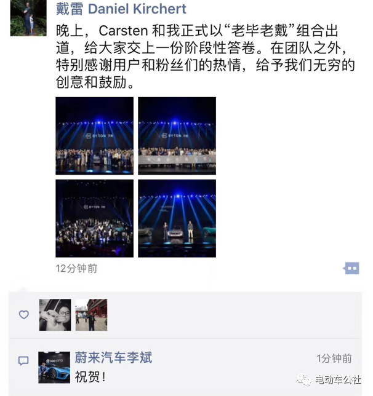The width and height of the screenshot is (373, 396).
Task: View the photo of two presenters on stage
Action: [x=177, y=218]
